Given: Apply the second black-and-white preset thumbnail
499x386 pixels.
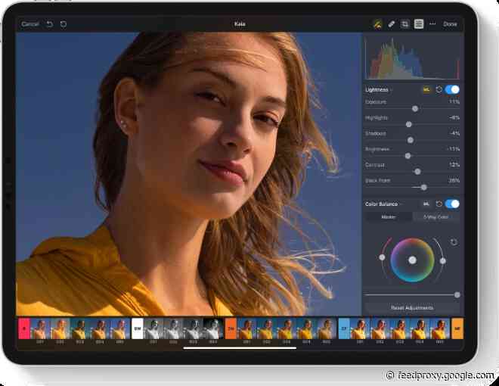Looking at the screenshot, I should 173,328.
